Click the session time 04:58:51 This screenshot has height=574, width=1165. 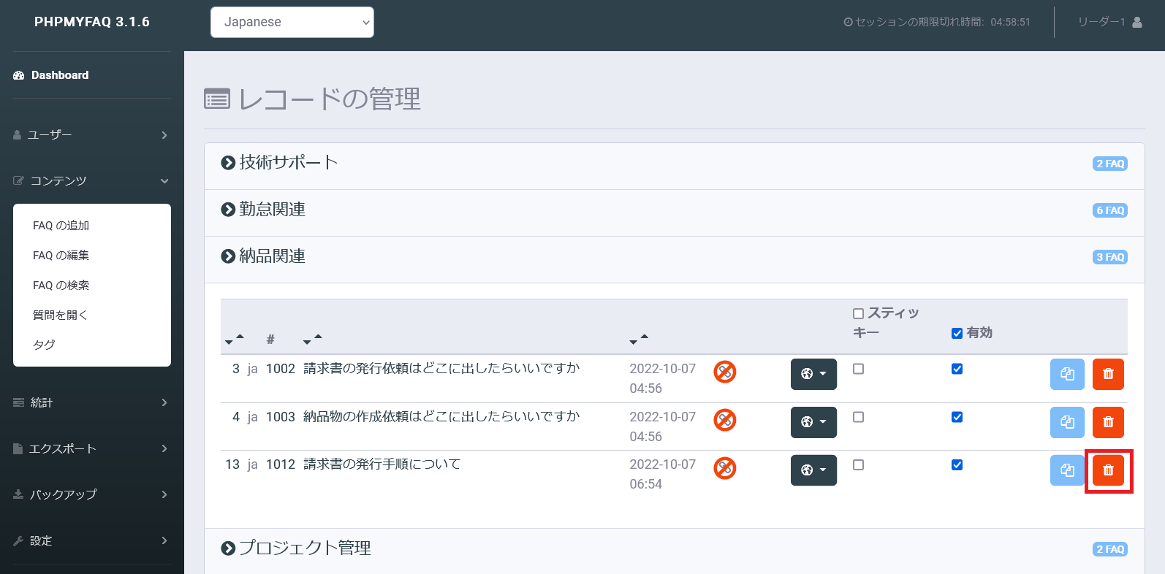tap(1011, 22)
